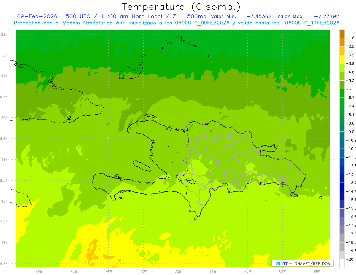Click the "Valor Min. = -7.45362" value
356x275 pixels.
(x=241, y=16)
